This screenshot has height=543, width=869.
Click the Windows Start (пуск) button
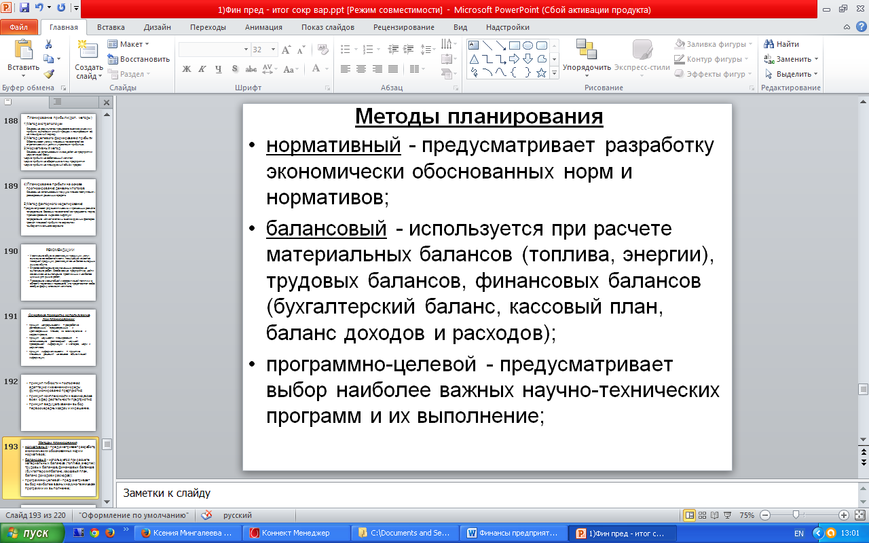(x=34, y=533)
